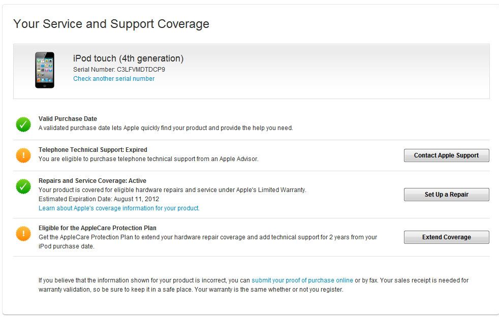The image size is (499, 317).
Task: Click orange warning icon beside Telephone Technical Support
Action: pos(23,155)
